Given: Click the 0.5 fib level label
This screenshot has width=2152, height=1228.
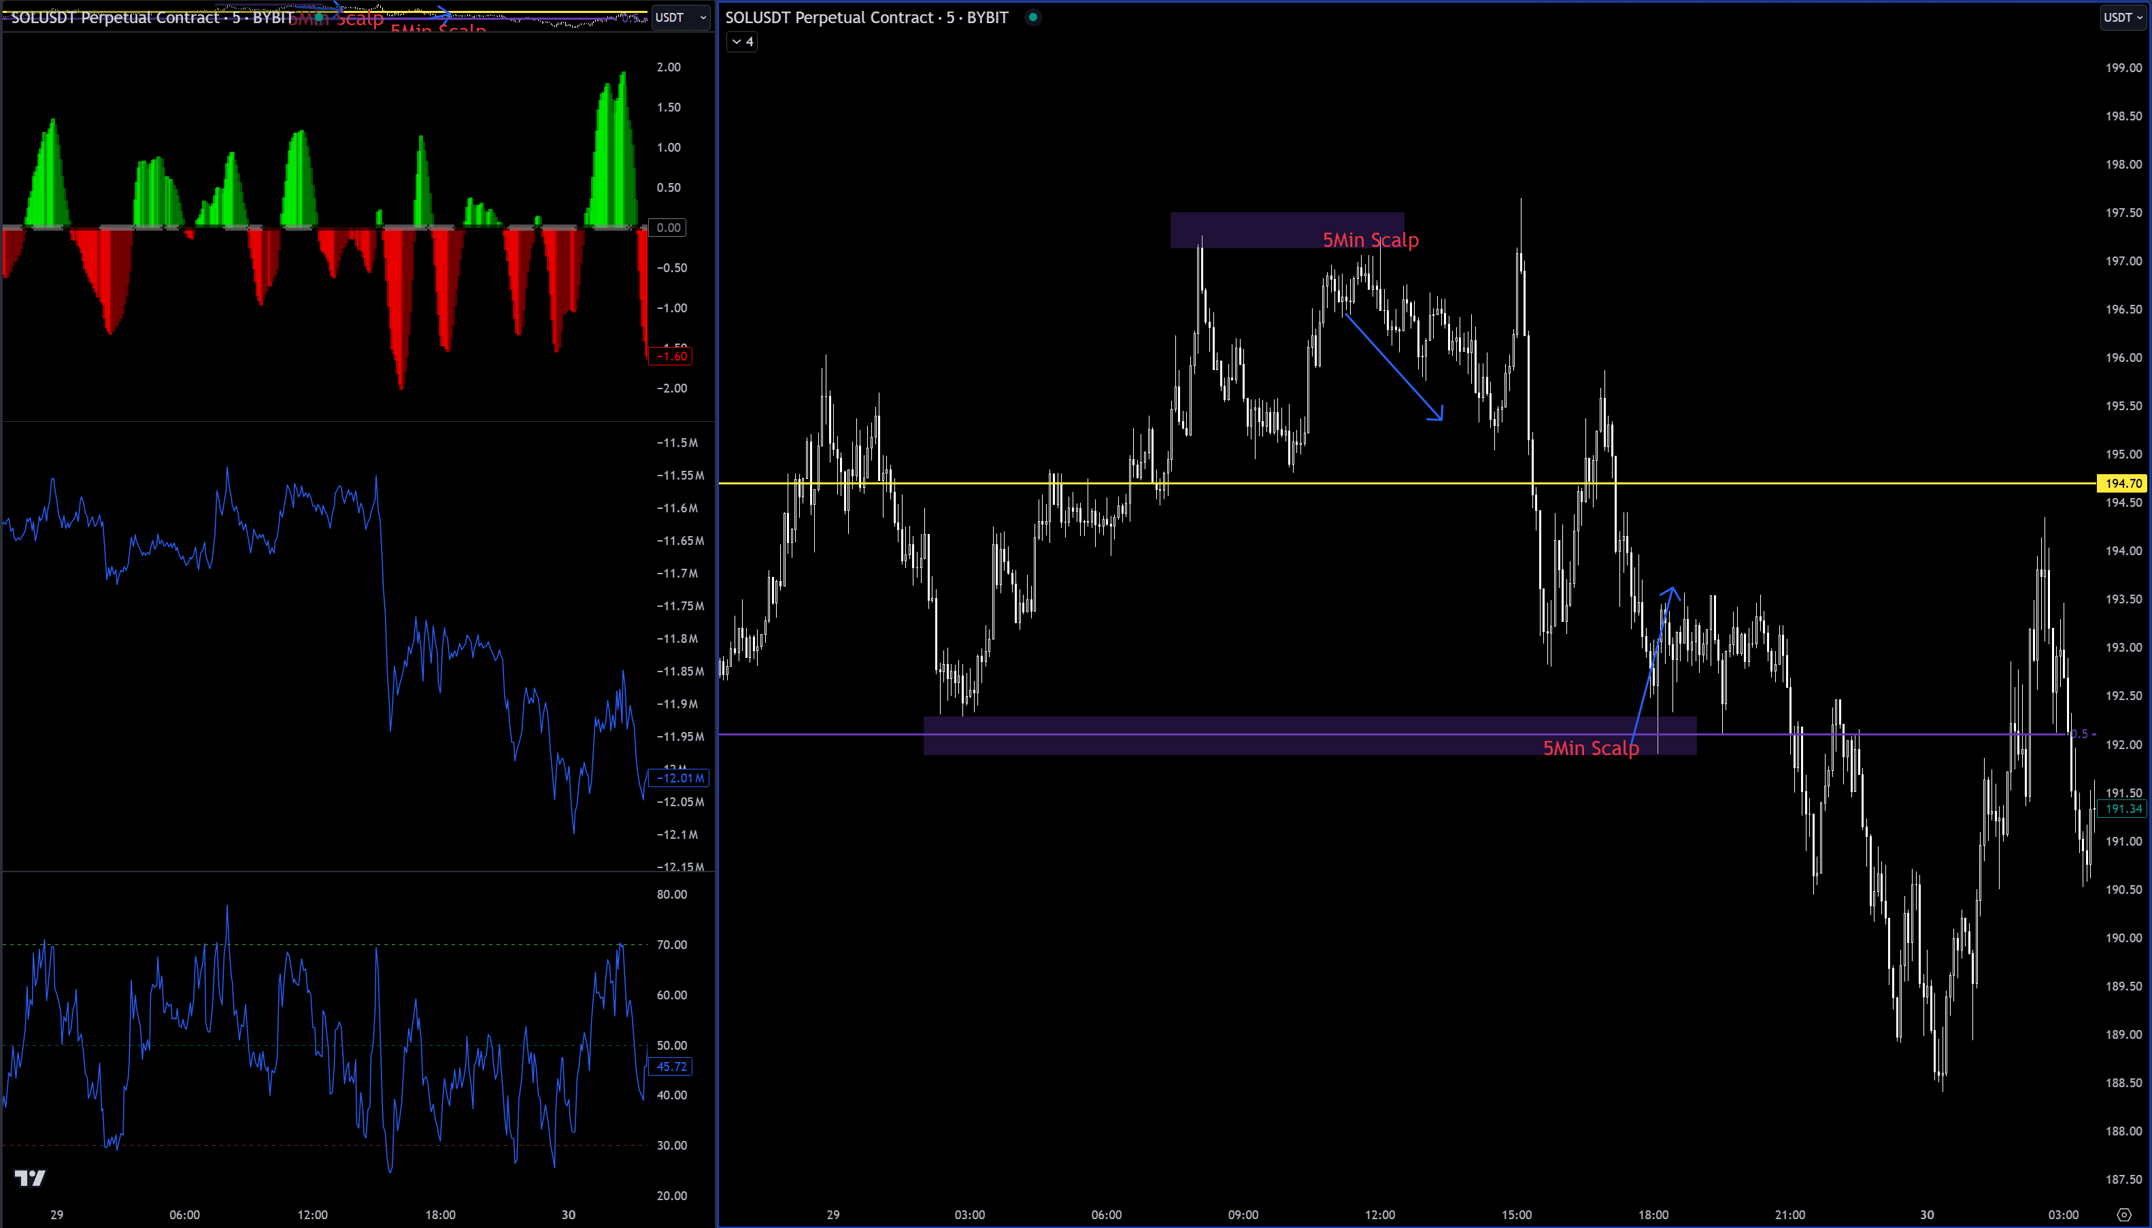Looking at the screenshot, I should [x=2081, y=734].
